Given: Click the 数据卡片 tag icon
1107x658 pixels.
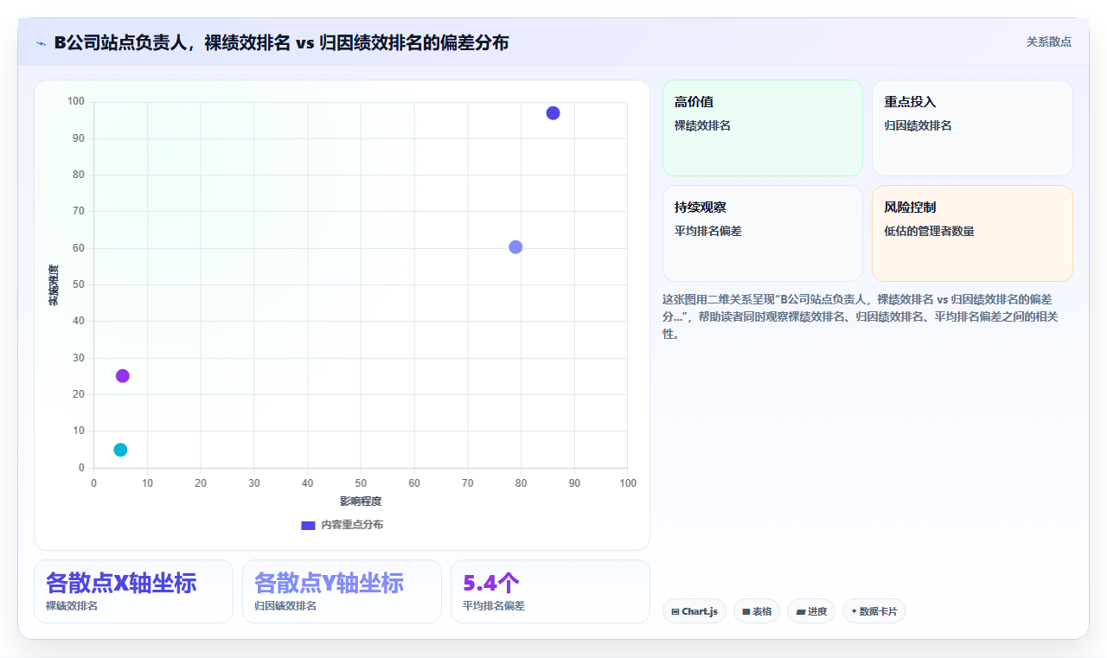Looking at the screenshot, I should tap(854, 611).
